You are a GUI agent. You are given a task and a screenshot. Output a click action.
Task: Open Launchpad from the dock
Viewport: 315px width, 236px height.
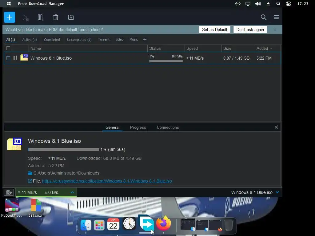point(99,225)
